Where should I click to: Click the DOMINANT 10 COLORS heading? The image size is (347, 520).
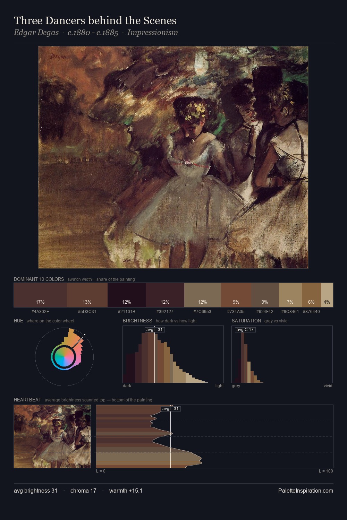[x=39, y=279]
